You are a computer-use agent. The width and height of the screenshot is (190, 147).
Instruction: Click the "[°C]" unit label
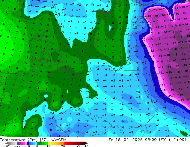pyautogui.click(x=44, y=140)
